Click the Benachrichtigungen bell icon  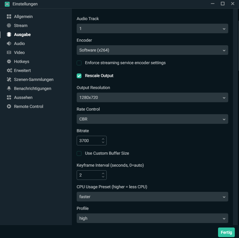click(x=9, y=88)
